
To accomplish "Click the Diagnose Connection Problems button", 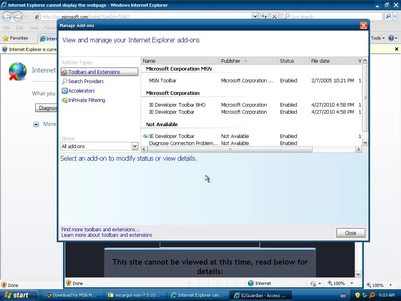I will point(46,108).
